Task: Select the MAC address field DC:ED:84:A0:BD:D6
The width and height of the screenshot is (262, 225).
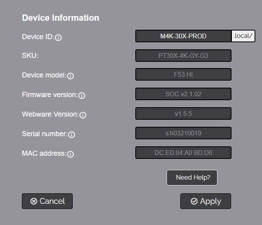Action: (x=183, y=153)
